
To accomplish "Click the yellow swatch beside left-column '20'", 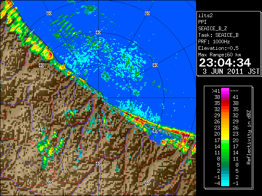I will tap(225, 134).
